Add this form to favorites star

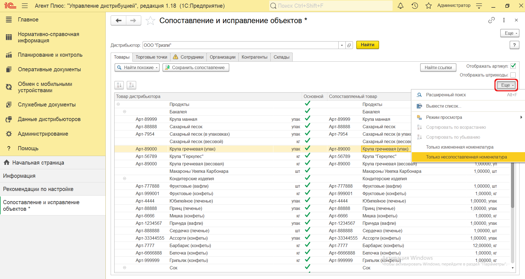click(x=150, y=21)
